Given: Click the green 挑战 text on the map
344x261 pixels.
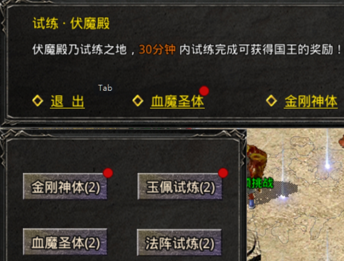Looking at the screenshot, I should [x=260, y=183].
